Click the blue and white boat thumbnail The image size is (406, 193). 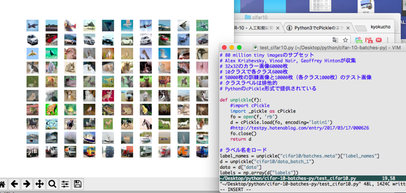(89, 138)
